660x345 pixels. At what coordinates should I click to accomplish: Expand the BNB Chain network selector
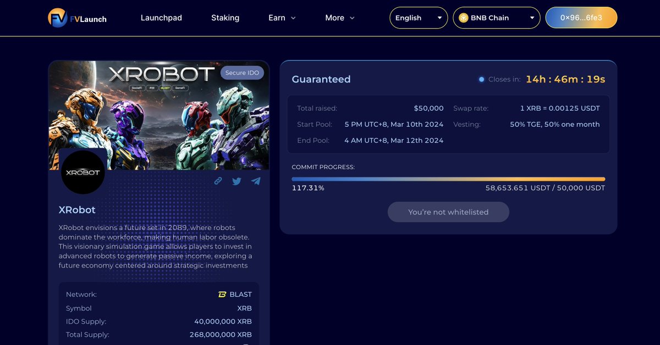(x=496, y=18)
